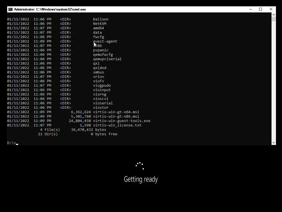
Task: Click the 11:09 PM time on guest-agent row
Action: (42, 41)
